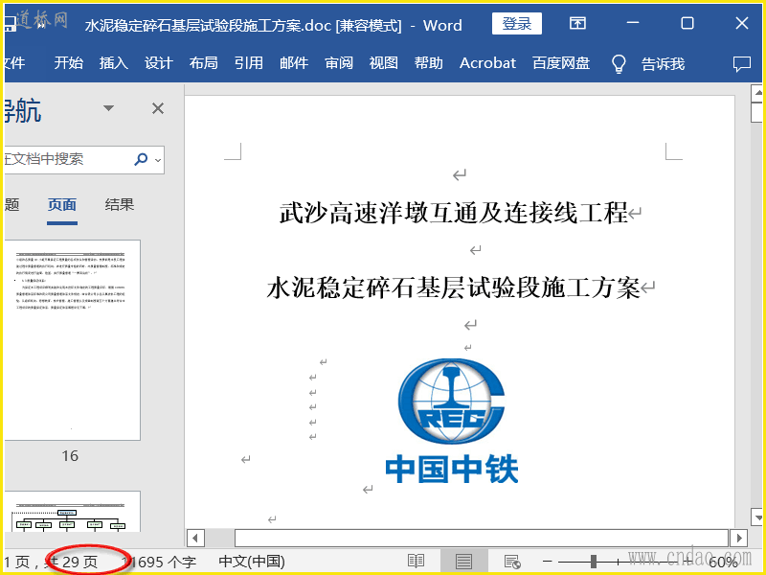766x575 pixels.
Task: Click the 60% zoom level
Action: [723, 563]
